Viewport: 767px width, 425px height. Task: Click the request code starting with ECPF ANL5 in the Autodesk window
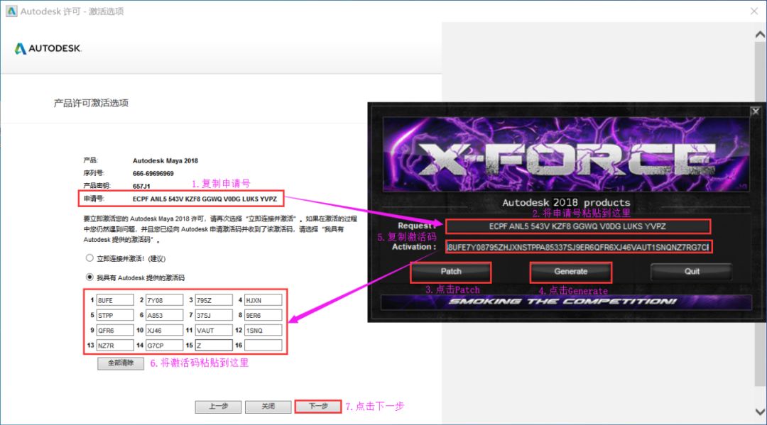pyautogui.click(x=205, y=199)
